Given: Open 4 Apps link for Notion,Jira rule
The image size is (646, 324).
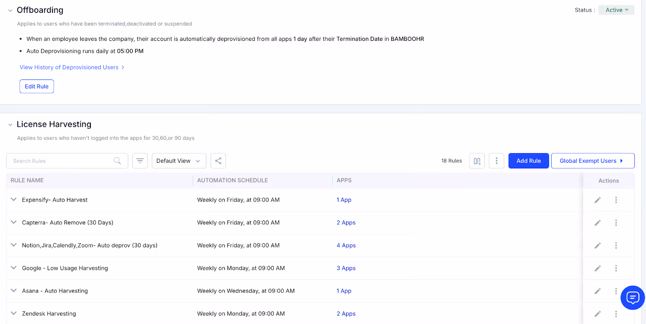Looking at the screenshot, I should pyautogui.click(x=346, y=245).
